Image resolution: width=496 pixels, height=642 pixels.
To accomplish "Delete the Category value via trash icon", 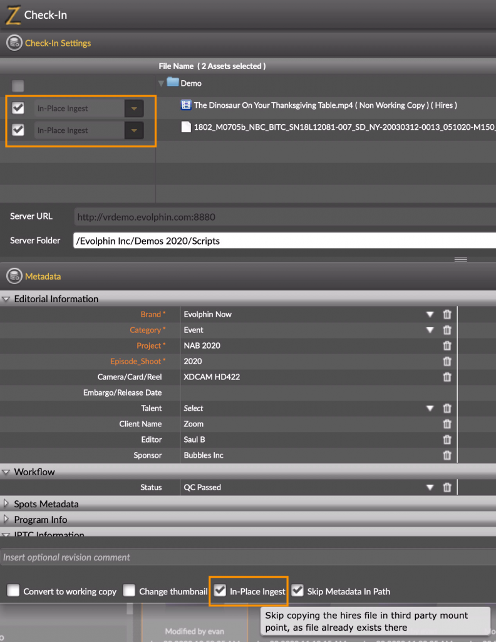I will pos(447,330).
